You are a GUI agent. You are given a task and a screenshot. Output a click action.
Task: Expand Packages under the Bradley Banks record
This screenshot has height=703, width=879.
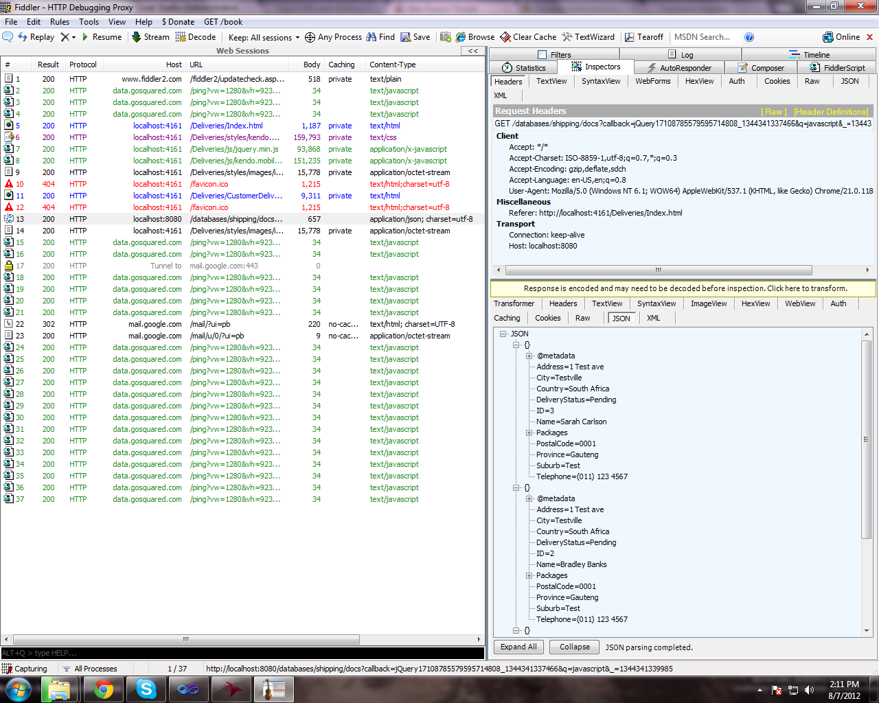(x=529, y=575)
